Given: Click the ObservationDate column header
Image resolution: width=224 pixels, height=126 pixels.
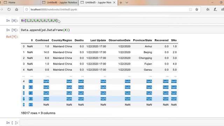Looking at the screenshot, I should 119,40.
